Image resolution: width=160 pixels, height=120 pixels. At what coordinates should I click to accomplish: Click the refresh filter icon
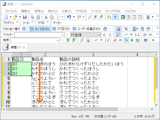coord(104,35)
